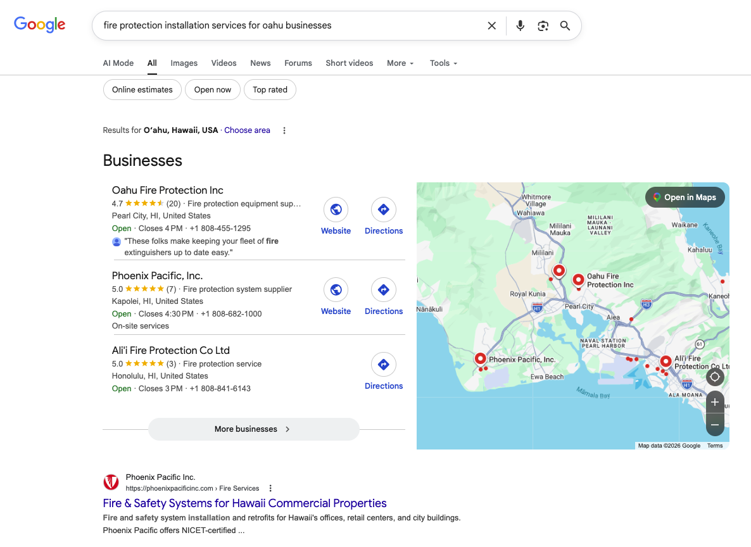Switch to Videos tab
The image size is (751, 547).
pyautogui.click(x=224, y=63)
